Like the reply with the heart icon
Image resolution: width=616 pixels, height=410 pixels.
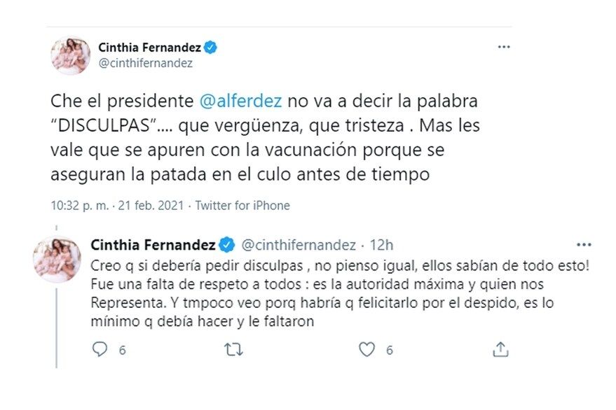coord(367,349)
